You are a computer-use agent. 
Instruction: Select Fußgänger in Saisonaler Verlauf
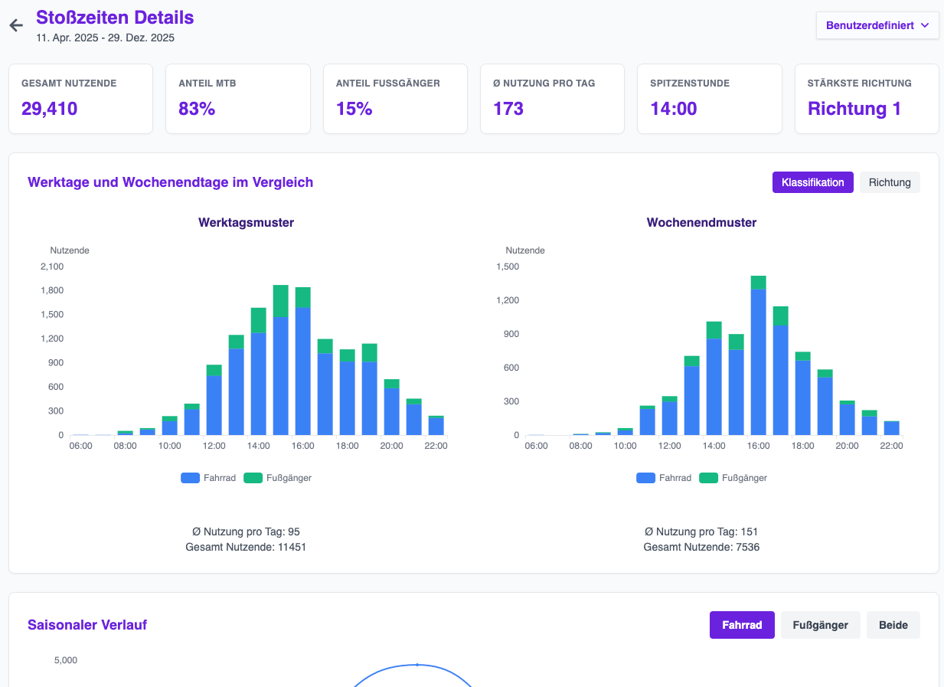[820, 625]
